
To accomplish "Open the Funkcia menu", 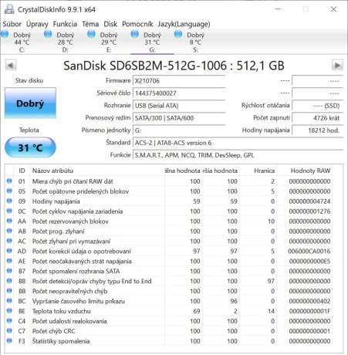I will (x=65, y=24).
